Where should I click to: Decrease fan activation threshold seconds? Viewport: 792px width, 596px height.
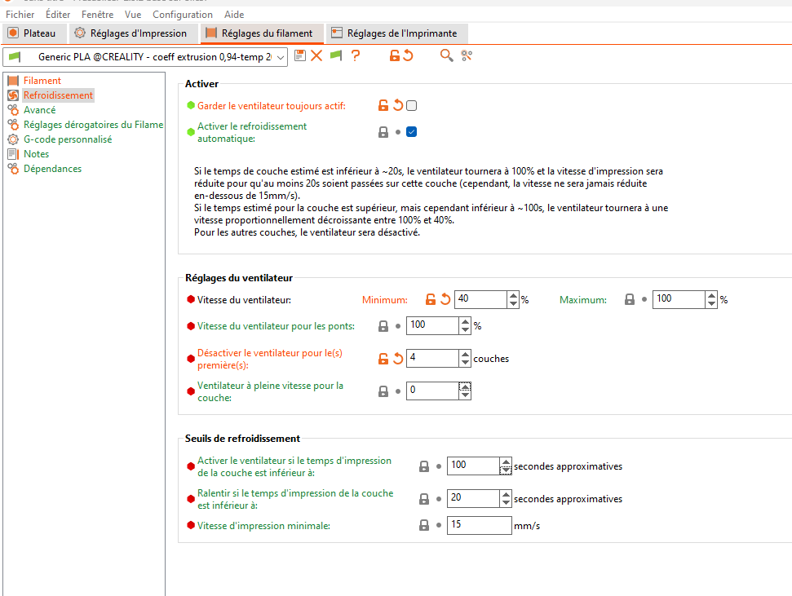pos(506,470)
